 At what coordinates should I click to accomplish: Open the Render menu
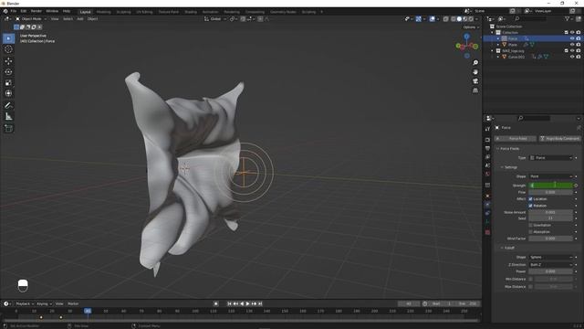click(36, 12)
